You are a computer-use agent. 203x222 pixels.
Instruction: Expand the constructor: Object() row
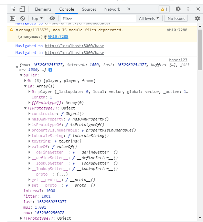pos(29,114)
